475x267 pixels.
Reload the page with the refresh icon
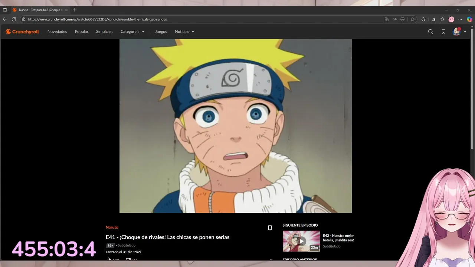pyautogui.click(x=14, y=19)
